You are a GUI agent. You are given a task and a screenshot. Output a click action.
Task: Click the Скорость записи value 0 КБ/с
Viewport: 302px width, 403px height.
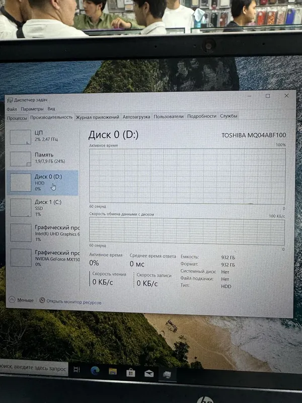point(147,283)
